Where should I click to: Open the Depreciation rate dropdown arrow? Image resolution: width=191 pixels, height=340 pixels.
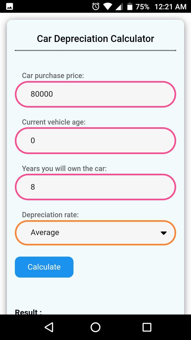(x=163, y=233)
